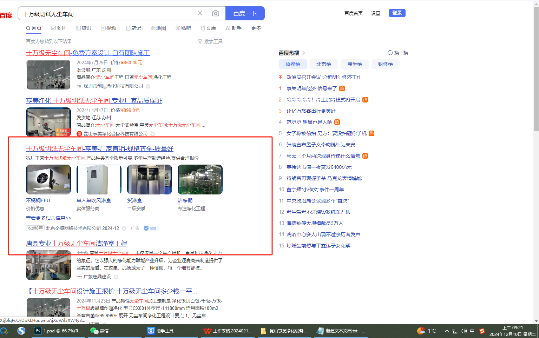Click the search input field
Viewport: 539px width, 338px height.
click(x=105, y=14)
